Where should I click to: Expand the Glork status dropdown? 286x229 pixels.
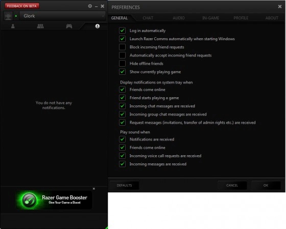[x=103, y=16]
